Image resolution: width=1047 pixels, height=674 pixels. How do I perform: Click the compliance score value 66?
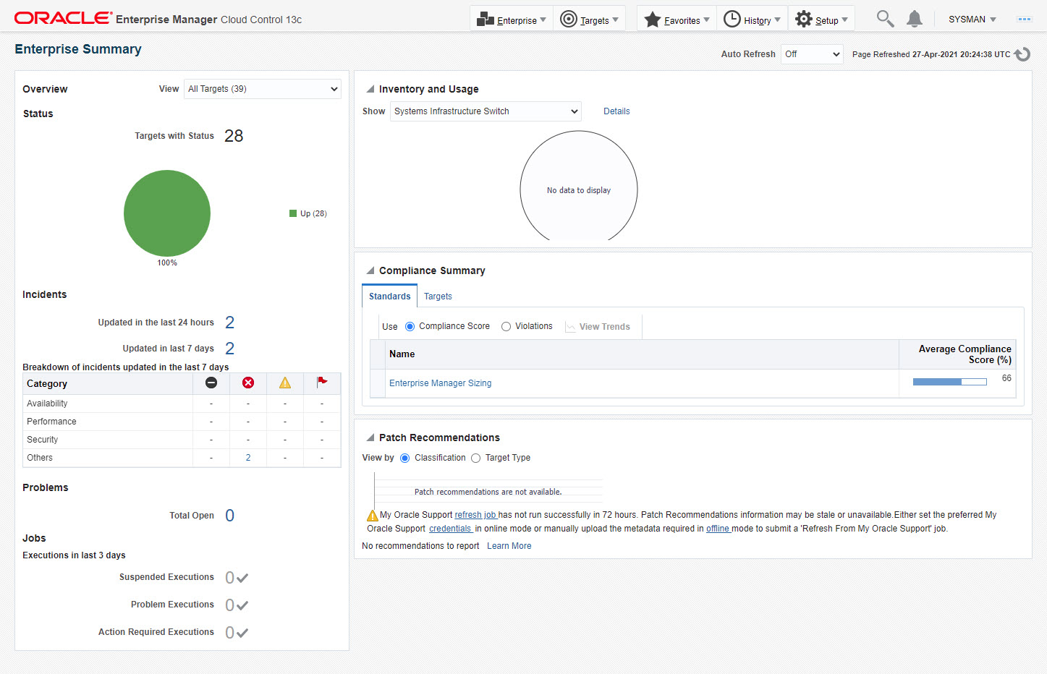click(x=1006, y=378)
